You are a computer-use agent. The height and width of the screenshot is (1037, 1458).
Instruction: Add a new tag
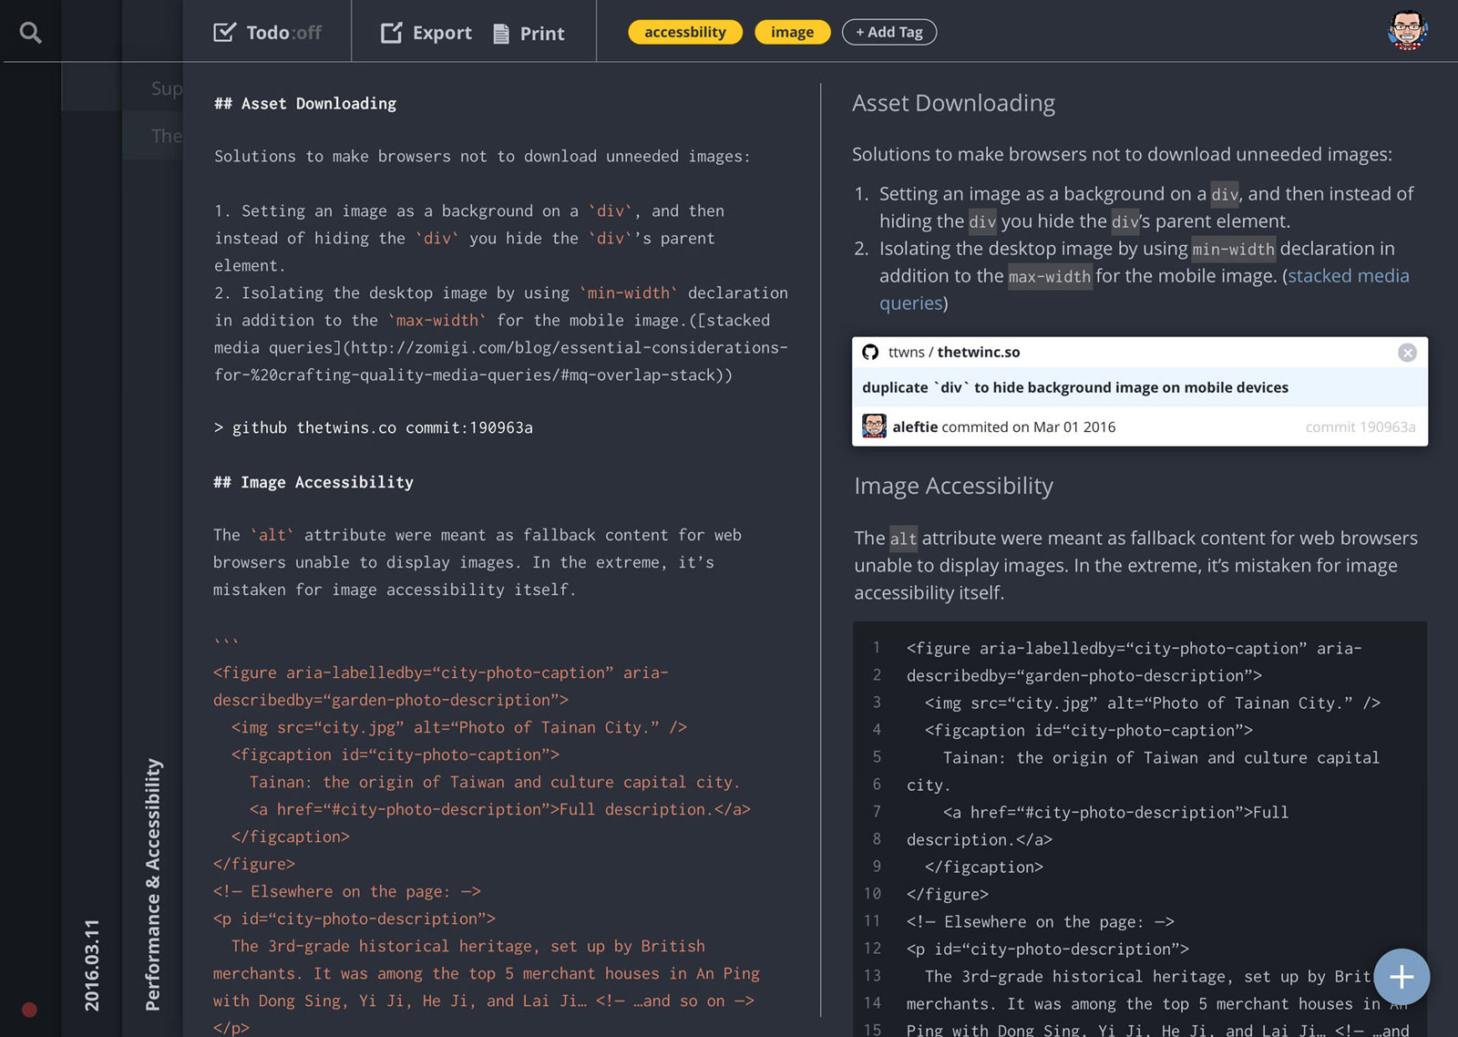click(888, 32)
